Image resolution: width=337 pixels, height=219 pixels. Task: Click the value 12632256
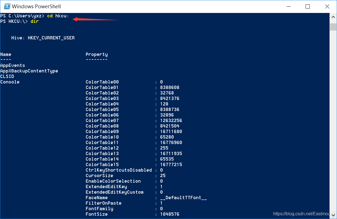pyautogui.click(x=171, y=120)
